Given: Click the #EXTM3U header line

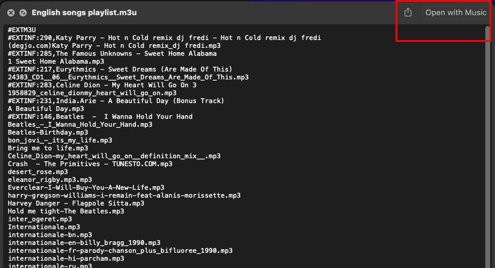Looking at the screenshot, I should 22,30.
